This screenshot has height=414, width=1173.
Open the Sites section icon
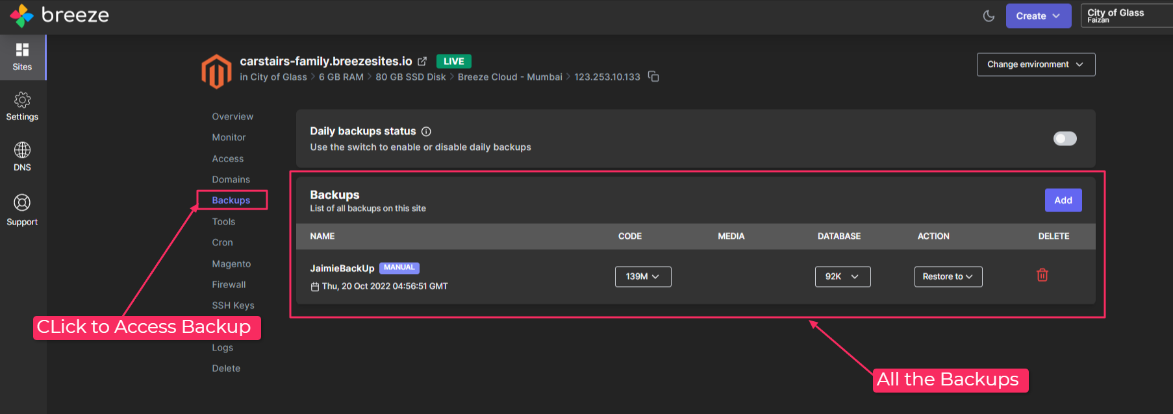coord(22,49)
